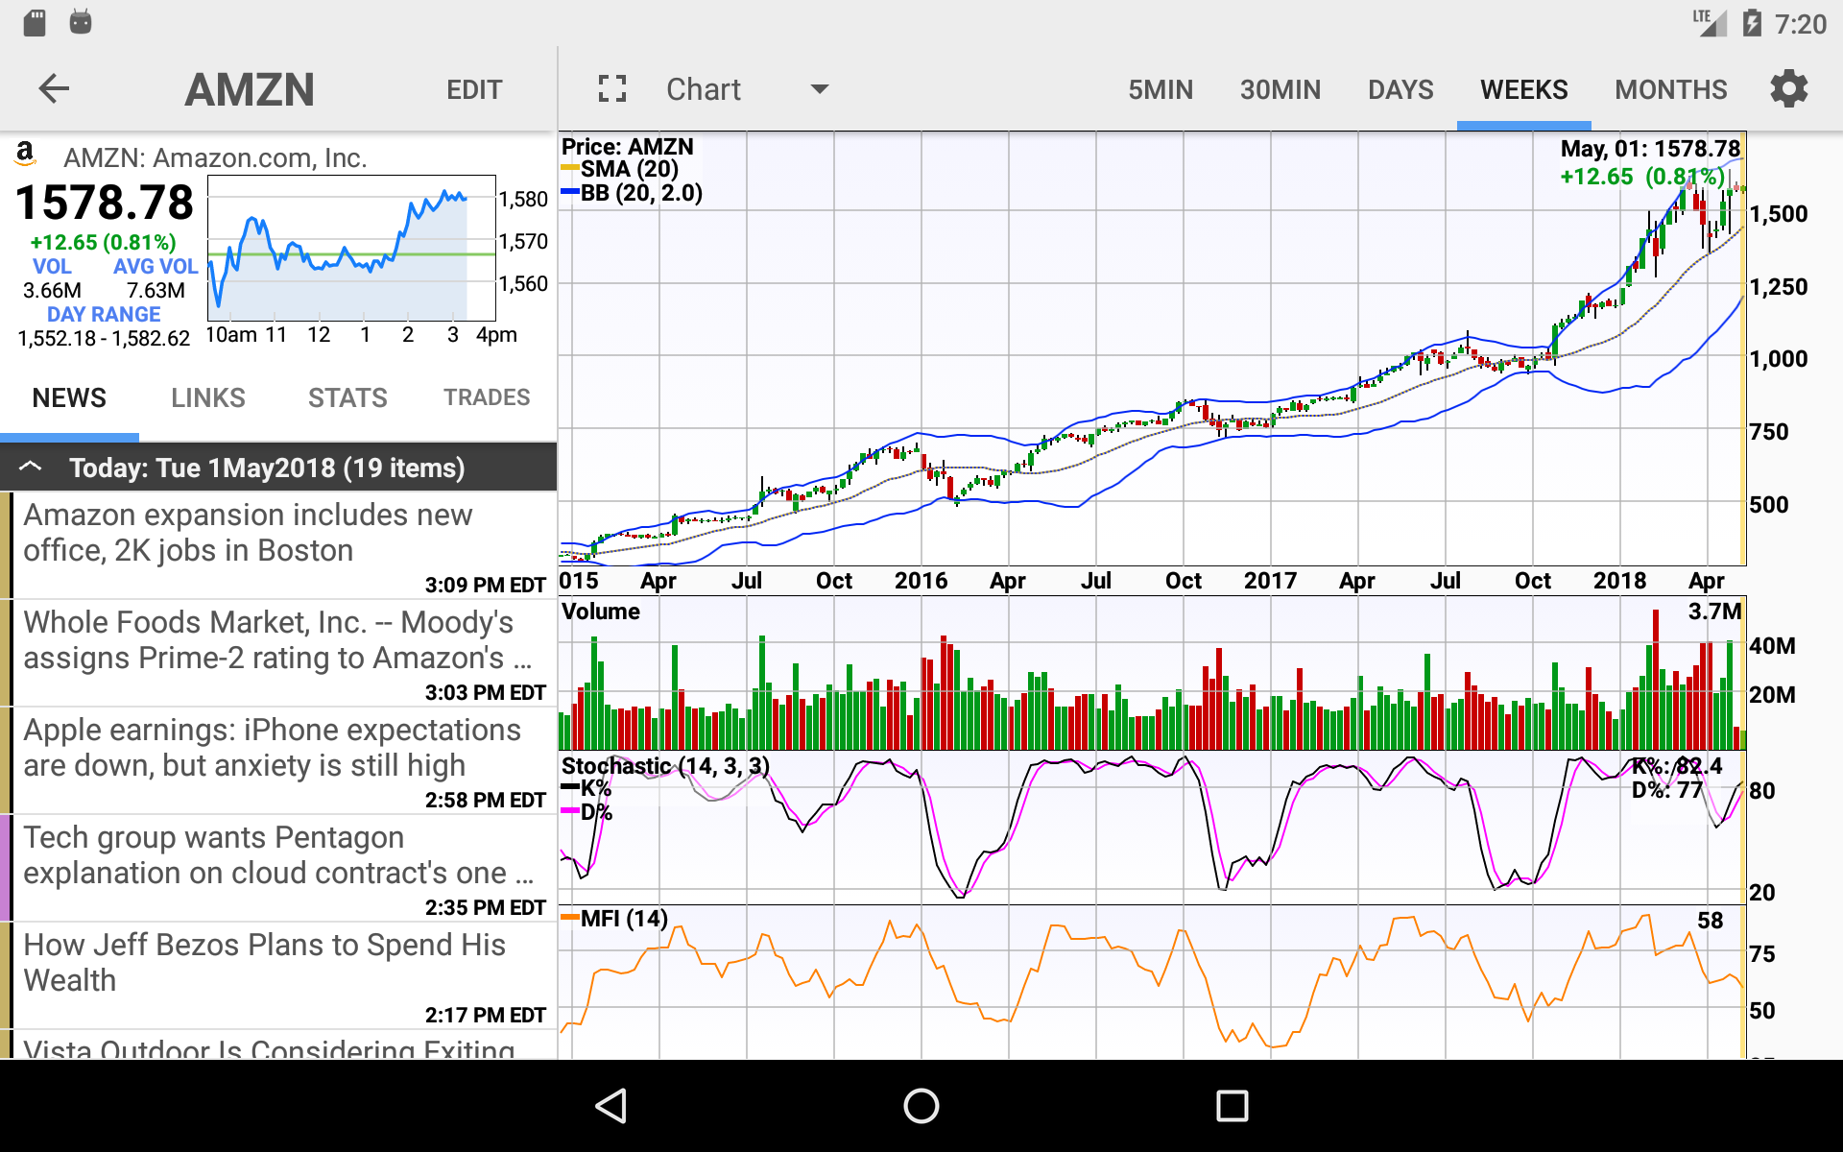Click the 2016 label on the time axis

tap(921, 581)
